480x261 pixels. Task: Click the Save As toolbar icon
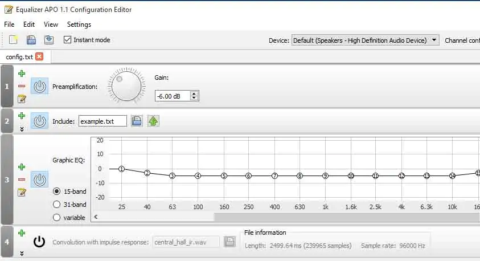(x=48, y=40)
